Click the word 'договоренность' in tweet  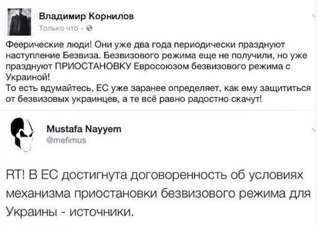(178, 175)
